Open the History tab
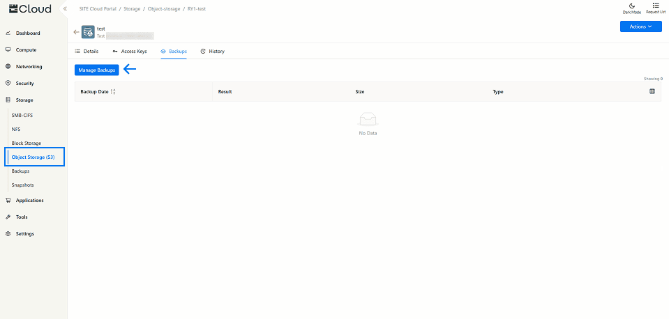Screen dimensions: 669x319 pos(213,52)
